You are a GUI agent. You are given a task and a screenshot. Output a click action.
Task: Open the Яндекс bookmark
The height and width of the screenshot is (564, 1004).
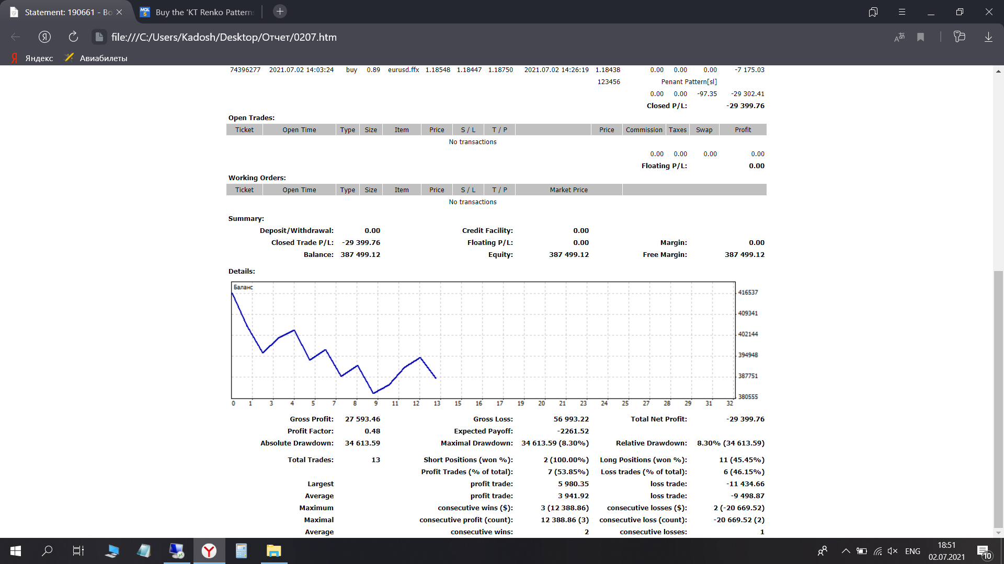tap(32, 58)
